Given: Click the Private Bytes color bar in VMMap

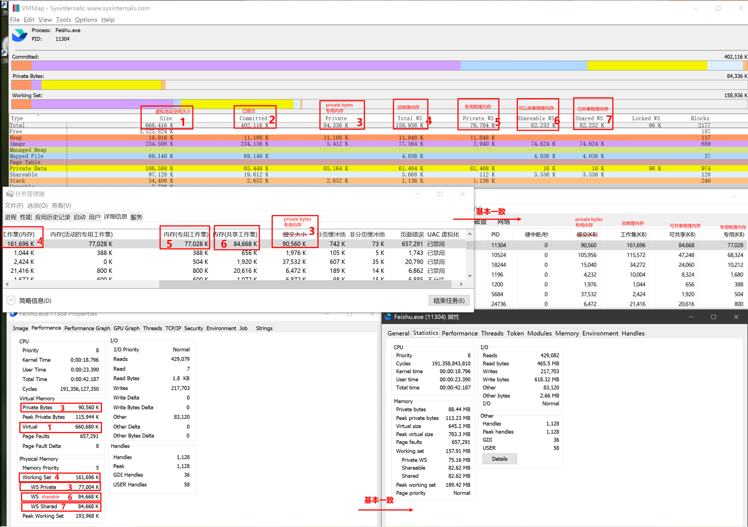Looking at the screenshot, I should (379, 85).
